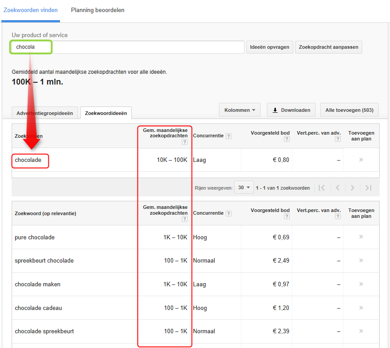
Task: Go to next page arrow
Action: point(352,188)
